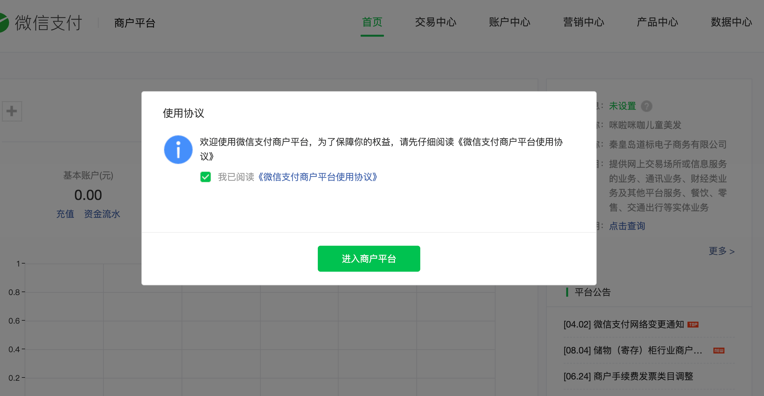Click the 商户平台 header text
This screenshot has height=396, width=764.
click(135, 23)
